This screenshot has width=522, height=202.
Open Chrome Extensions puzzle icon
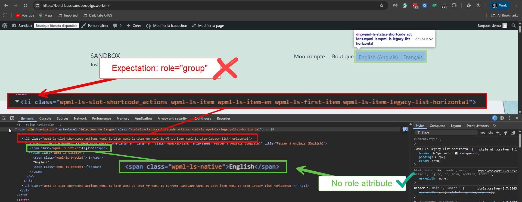[454, 5]
